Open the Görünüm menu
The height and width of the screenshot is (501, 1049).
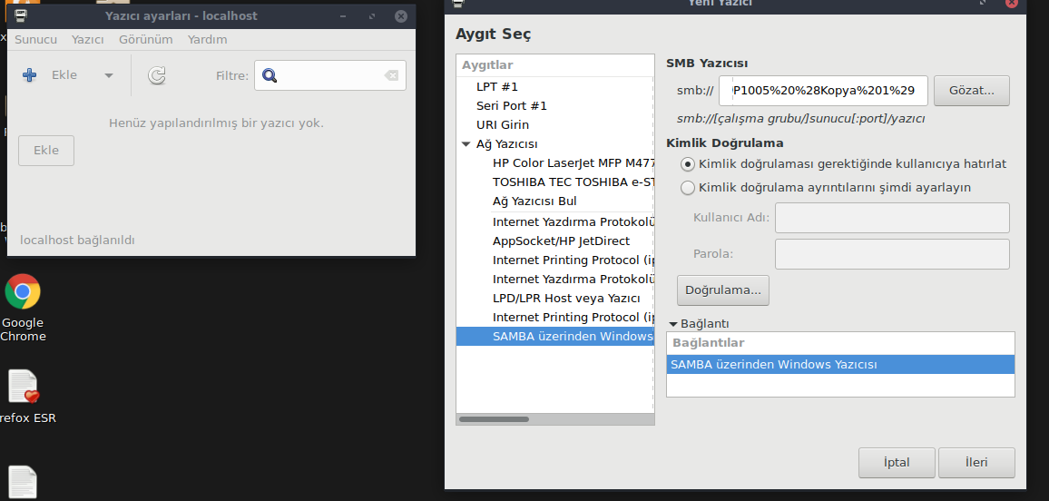(145, 40)
